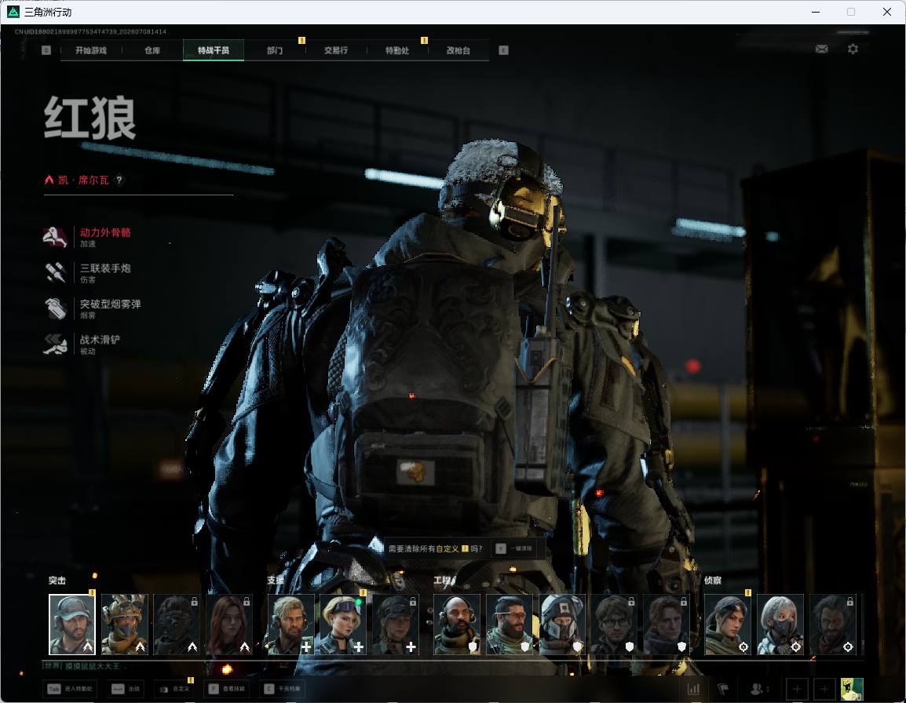Minimize the 三角洲行动 window

[815, 12]
